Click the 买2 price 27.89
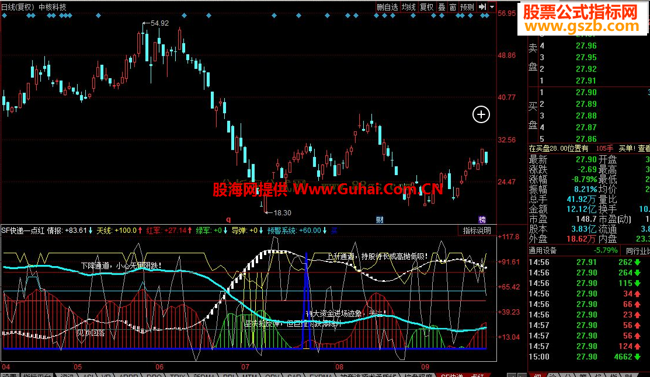 586,104
